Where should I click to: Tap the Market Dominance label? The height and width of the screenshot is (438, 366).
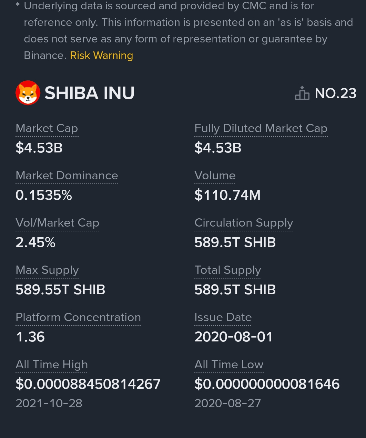tap(67, 176)
